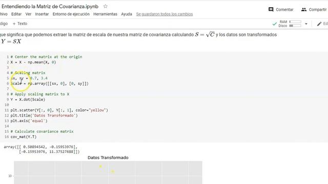
Task: Click the green connected checkmark
Action: pos(275,24)
